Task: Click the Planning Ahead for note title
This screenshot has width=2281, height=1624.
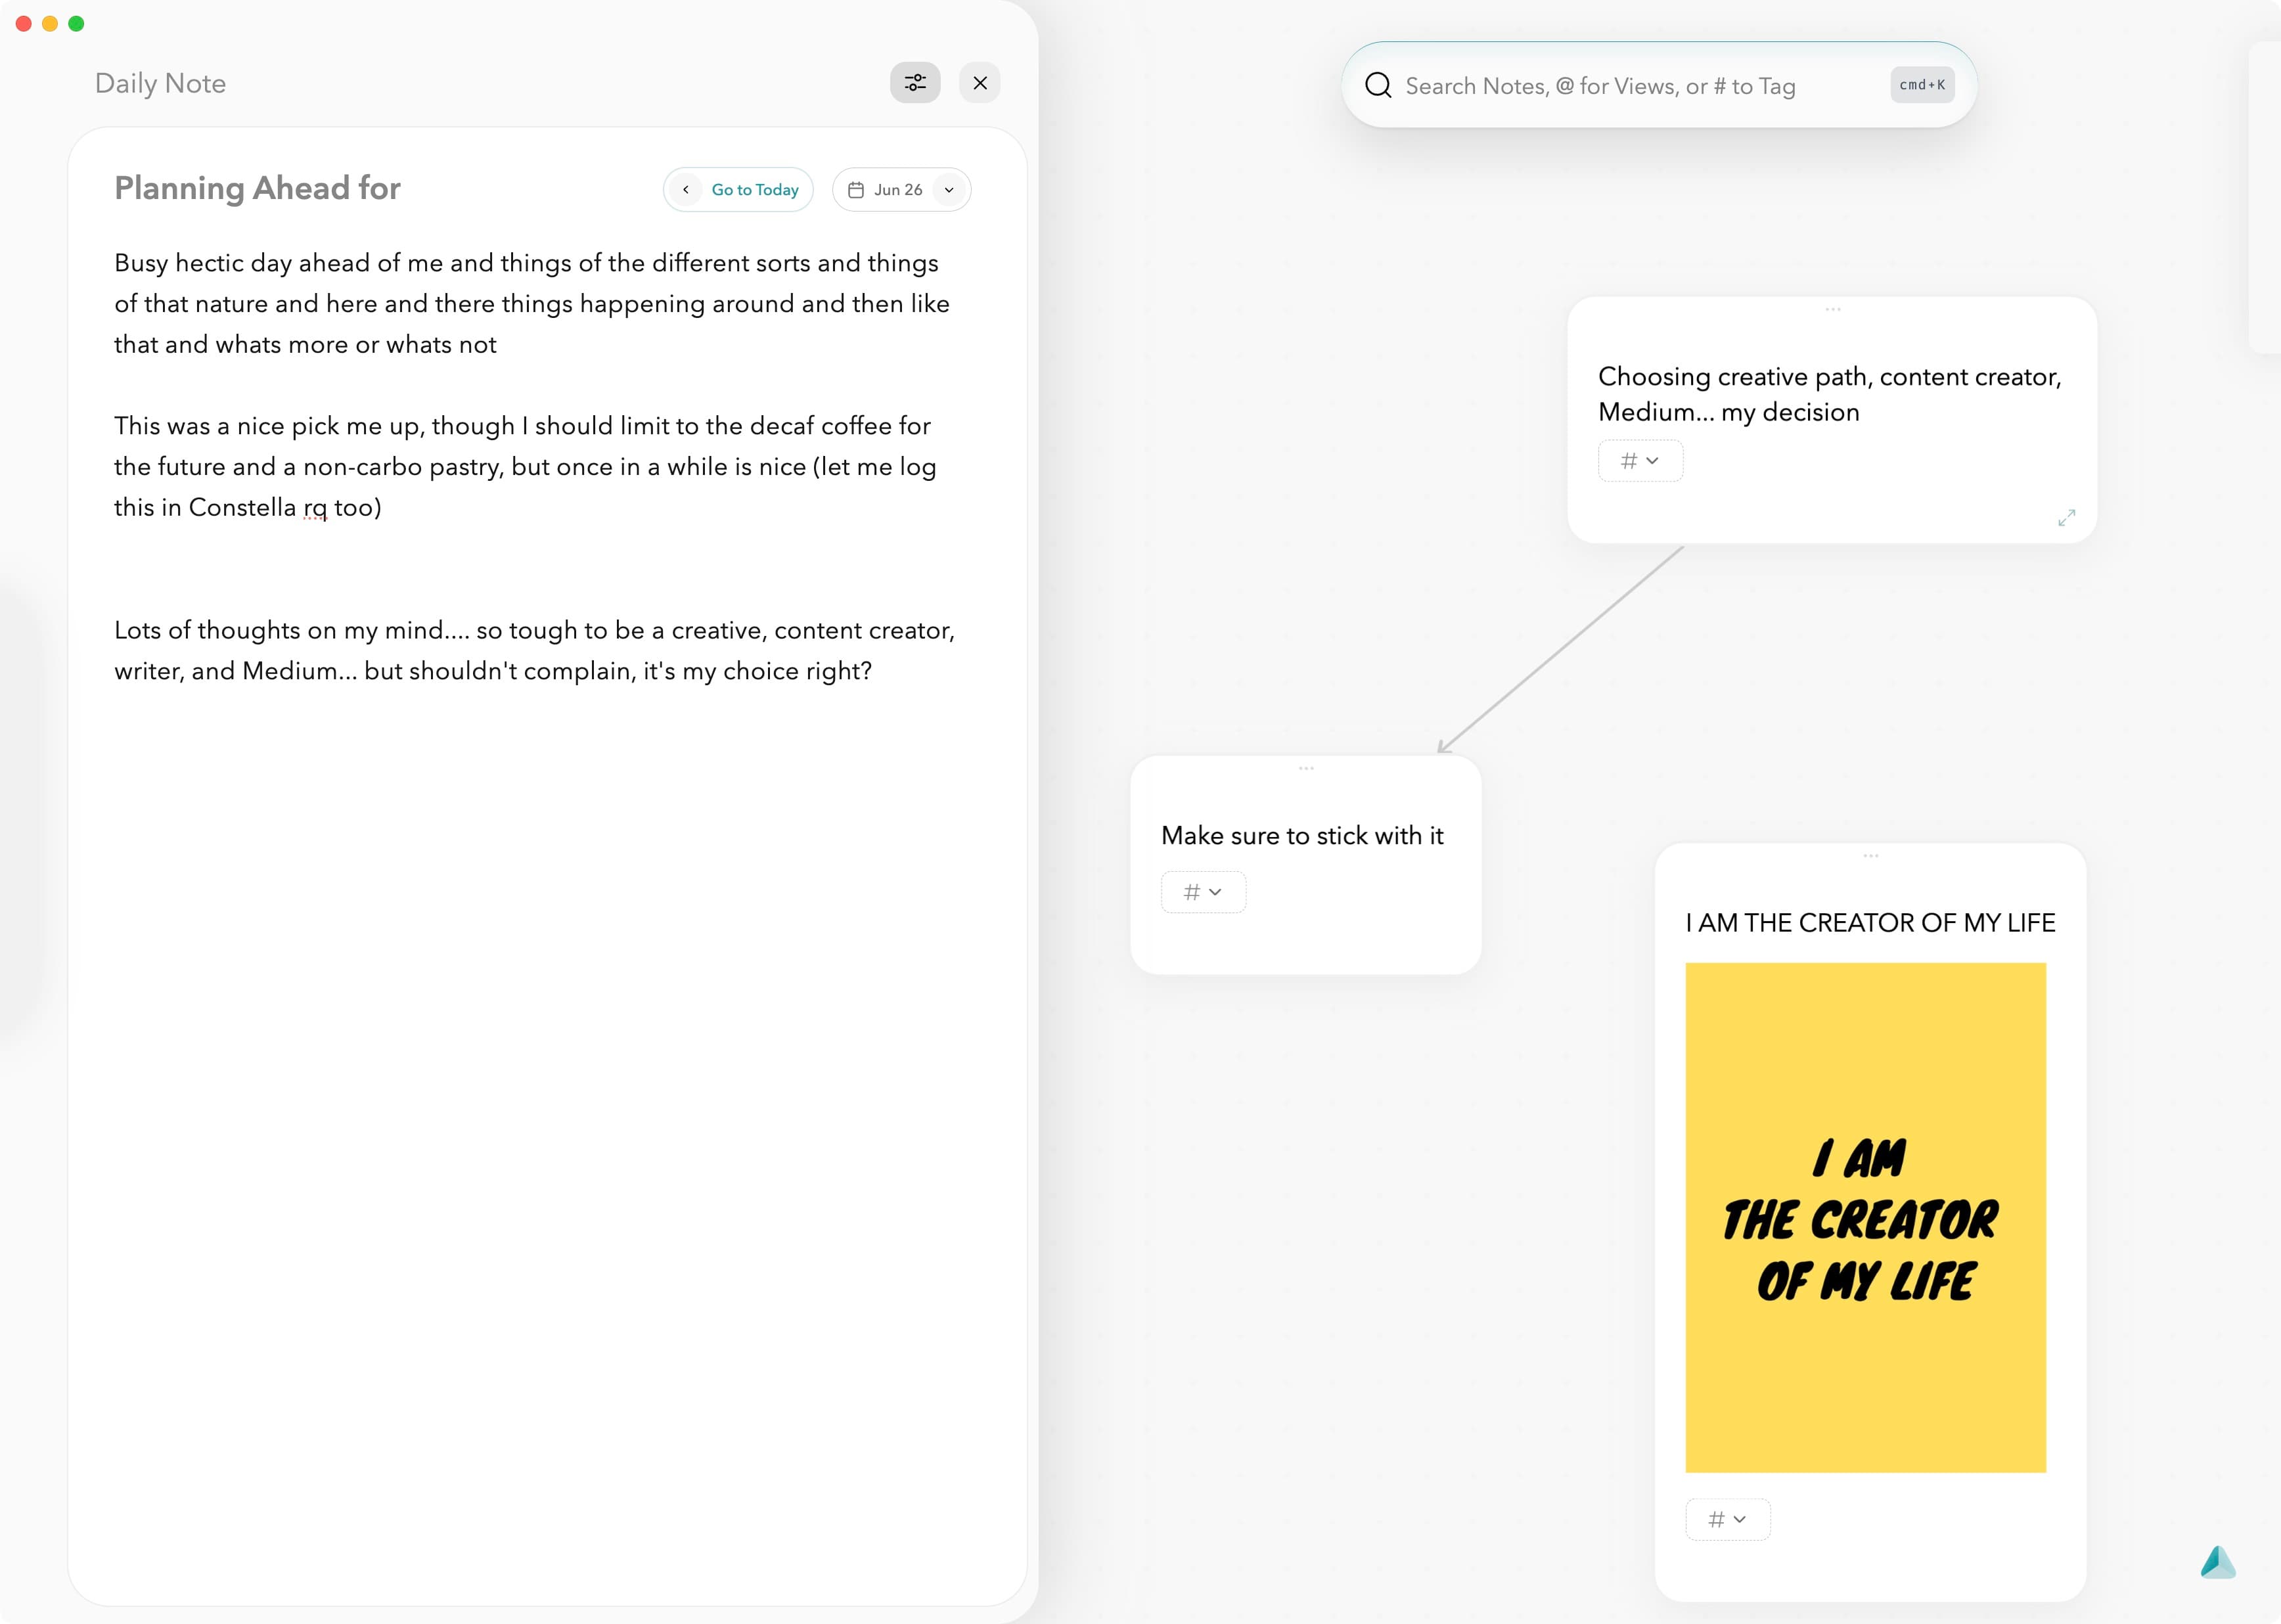Action: click(x=257, y=188)
